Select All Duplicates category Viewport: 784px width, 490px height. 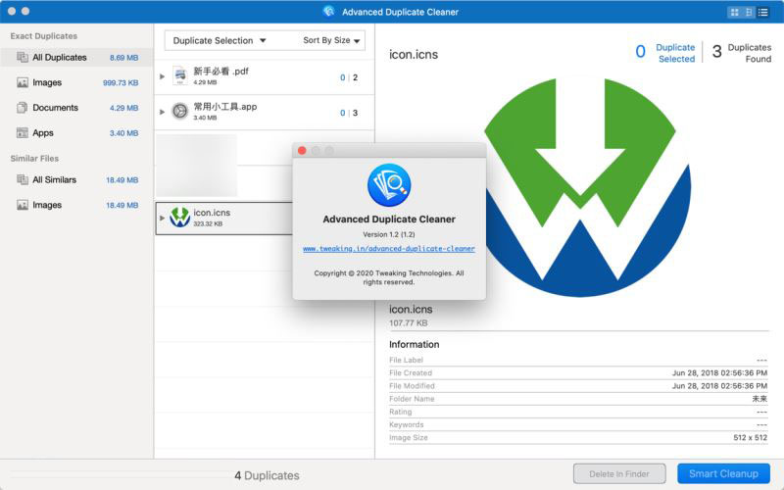point(76,57)
